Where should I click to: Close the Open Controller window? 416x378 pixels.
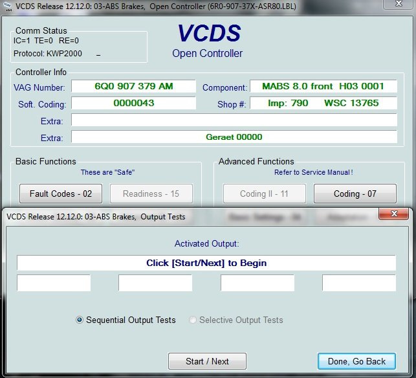[x=399, y=4]
